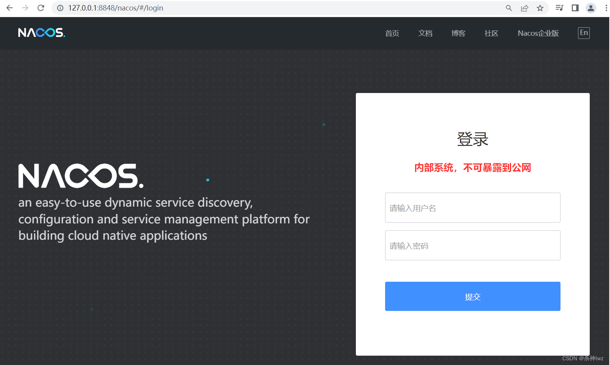The height and width of the screenshot is (365, 610).
Task: Click the red 内部系统，不可暴露到公网 warning text
Action: 472,168
